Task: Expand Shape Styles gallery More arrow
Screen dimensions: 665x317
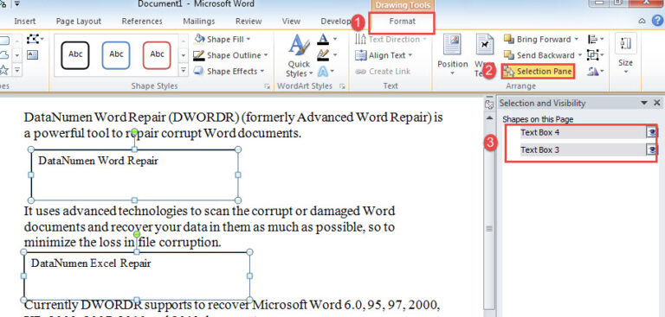Action: (x=184, y=70)
